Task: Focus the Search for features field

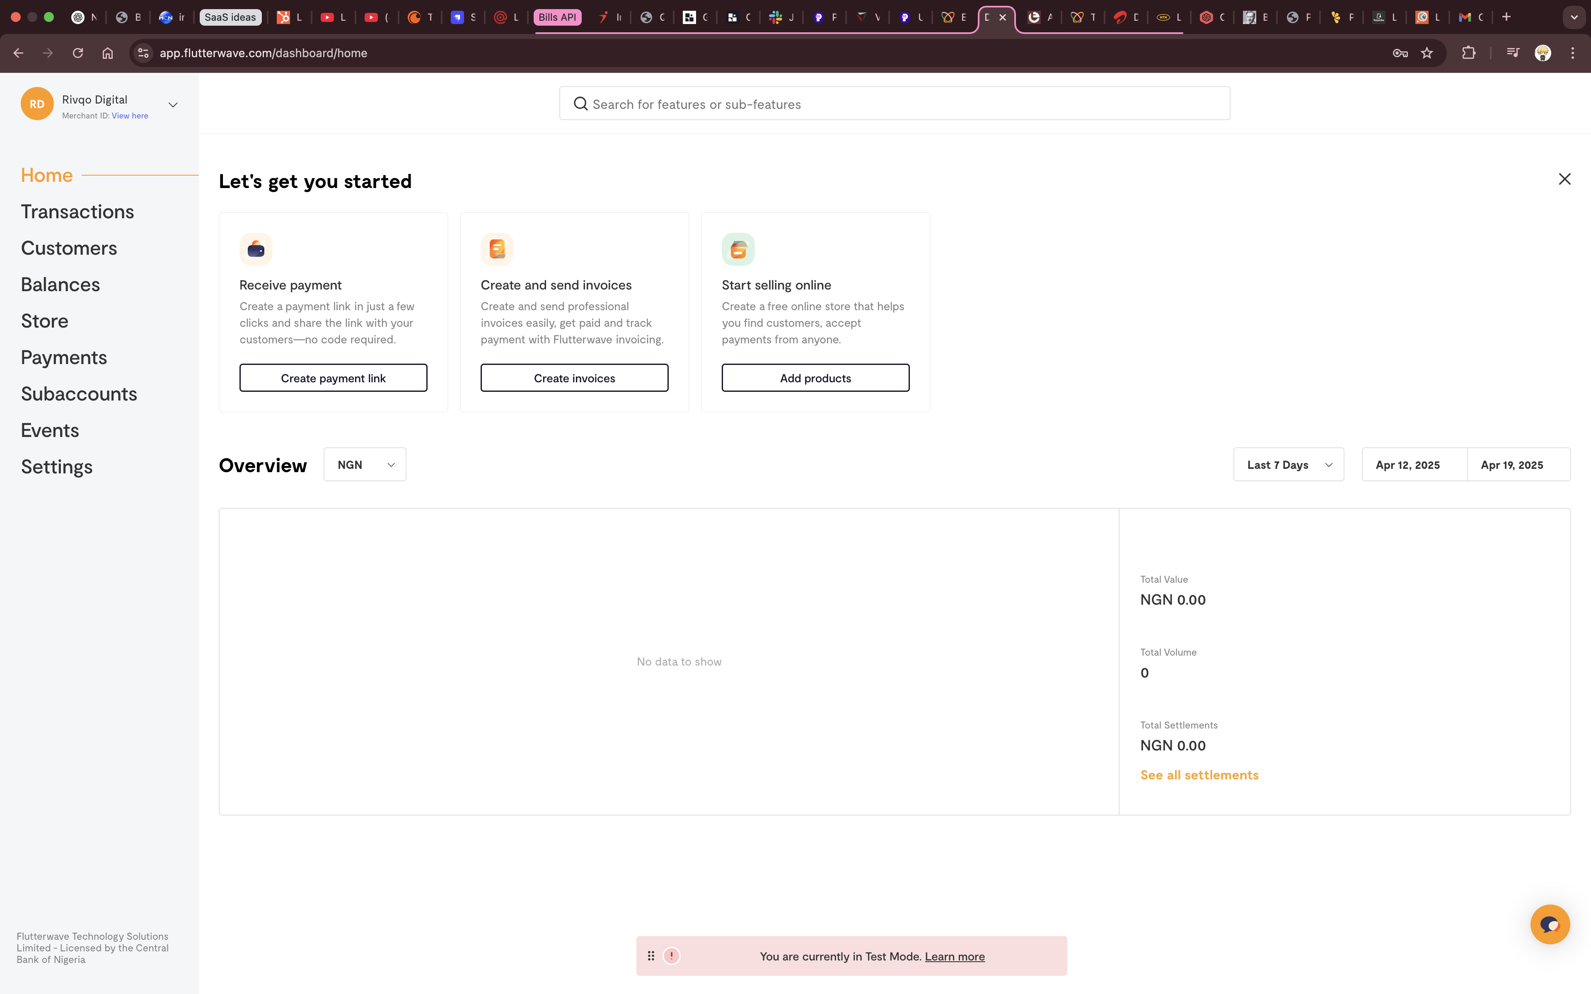Action: click(894, 104)
